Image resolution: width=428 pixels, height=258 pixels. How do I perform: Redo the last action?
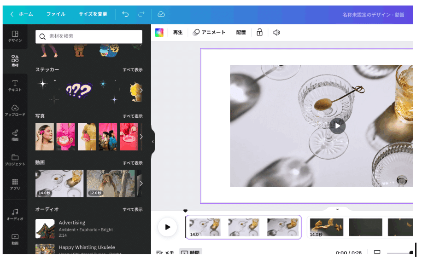141,14
